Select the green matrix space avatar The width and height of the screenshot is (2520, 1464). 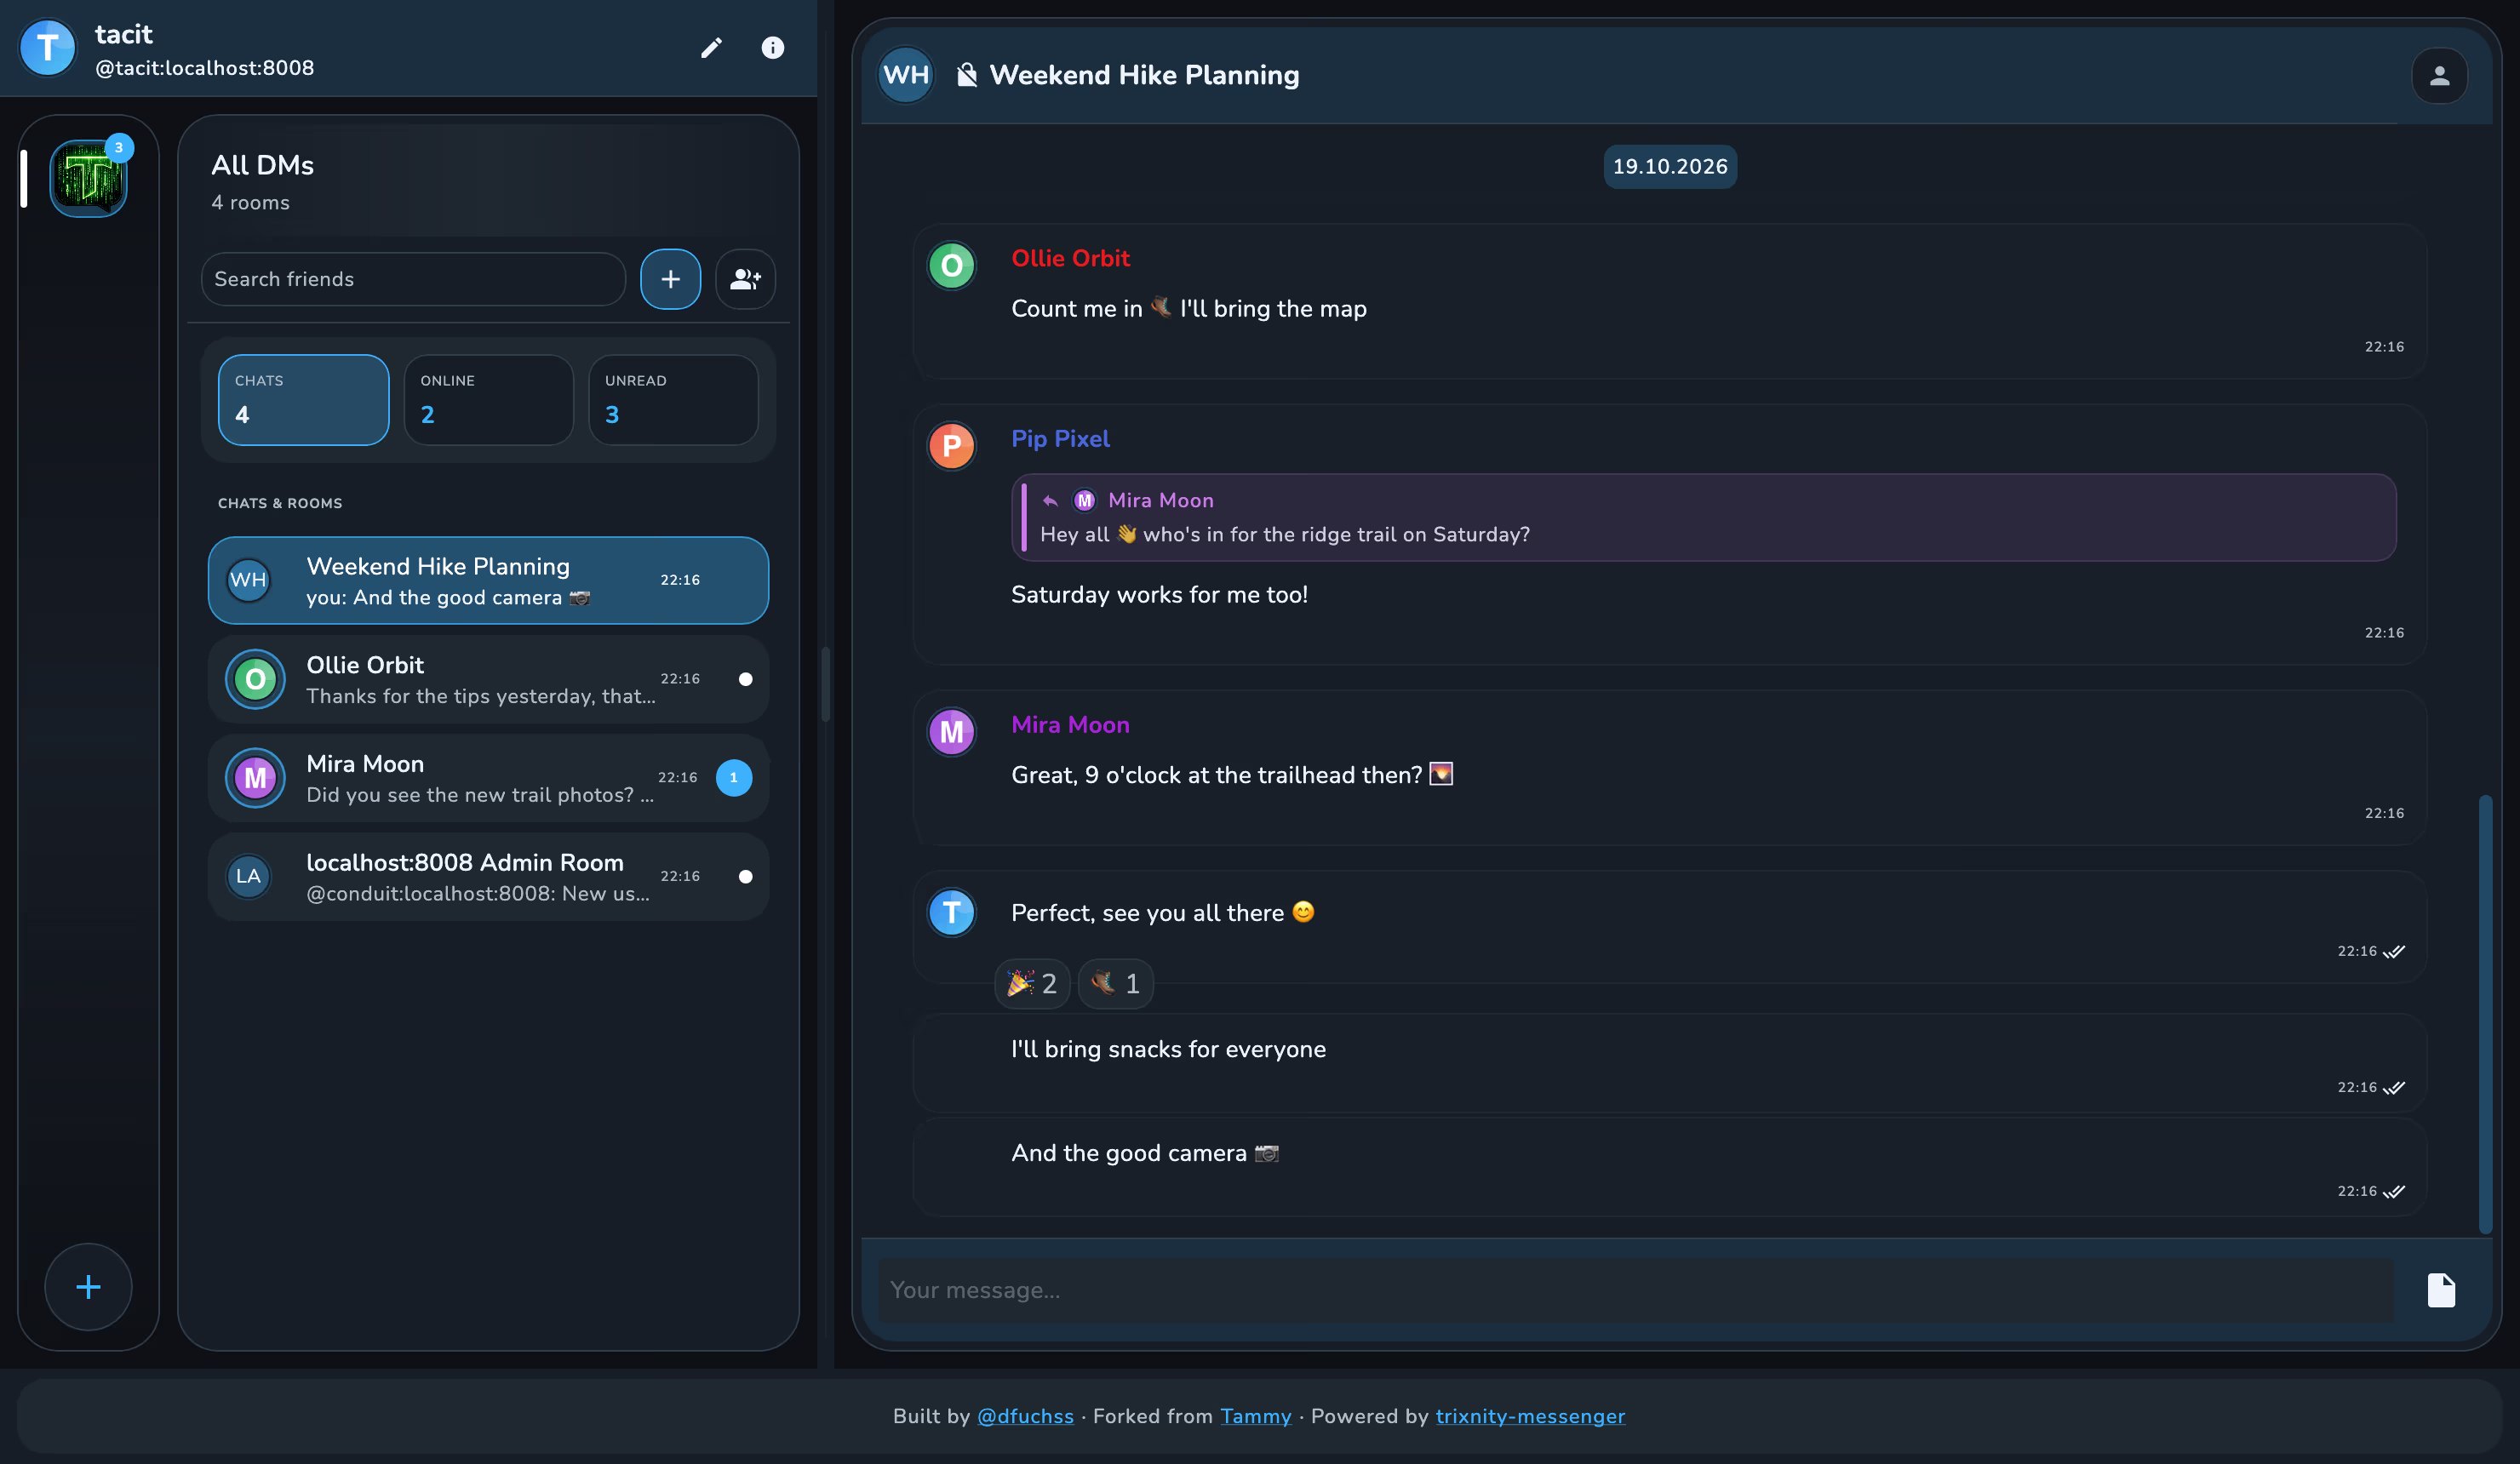click(88, 178)
